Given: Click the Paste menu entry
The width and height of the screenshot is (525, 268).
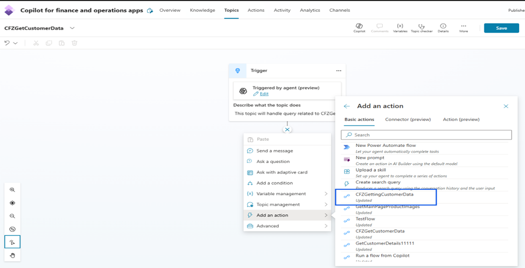Looking at the screenshot, I should [288, 139].
